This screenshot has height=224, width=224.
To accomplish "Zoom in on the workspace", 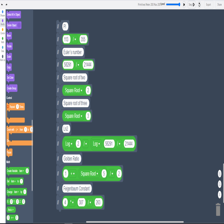I will pos(219,174).
